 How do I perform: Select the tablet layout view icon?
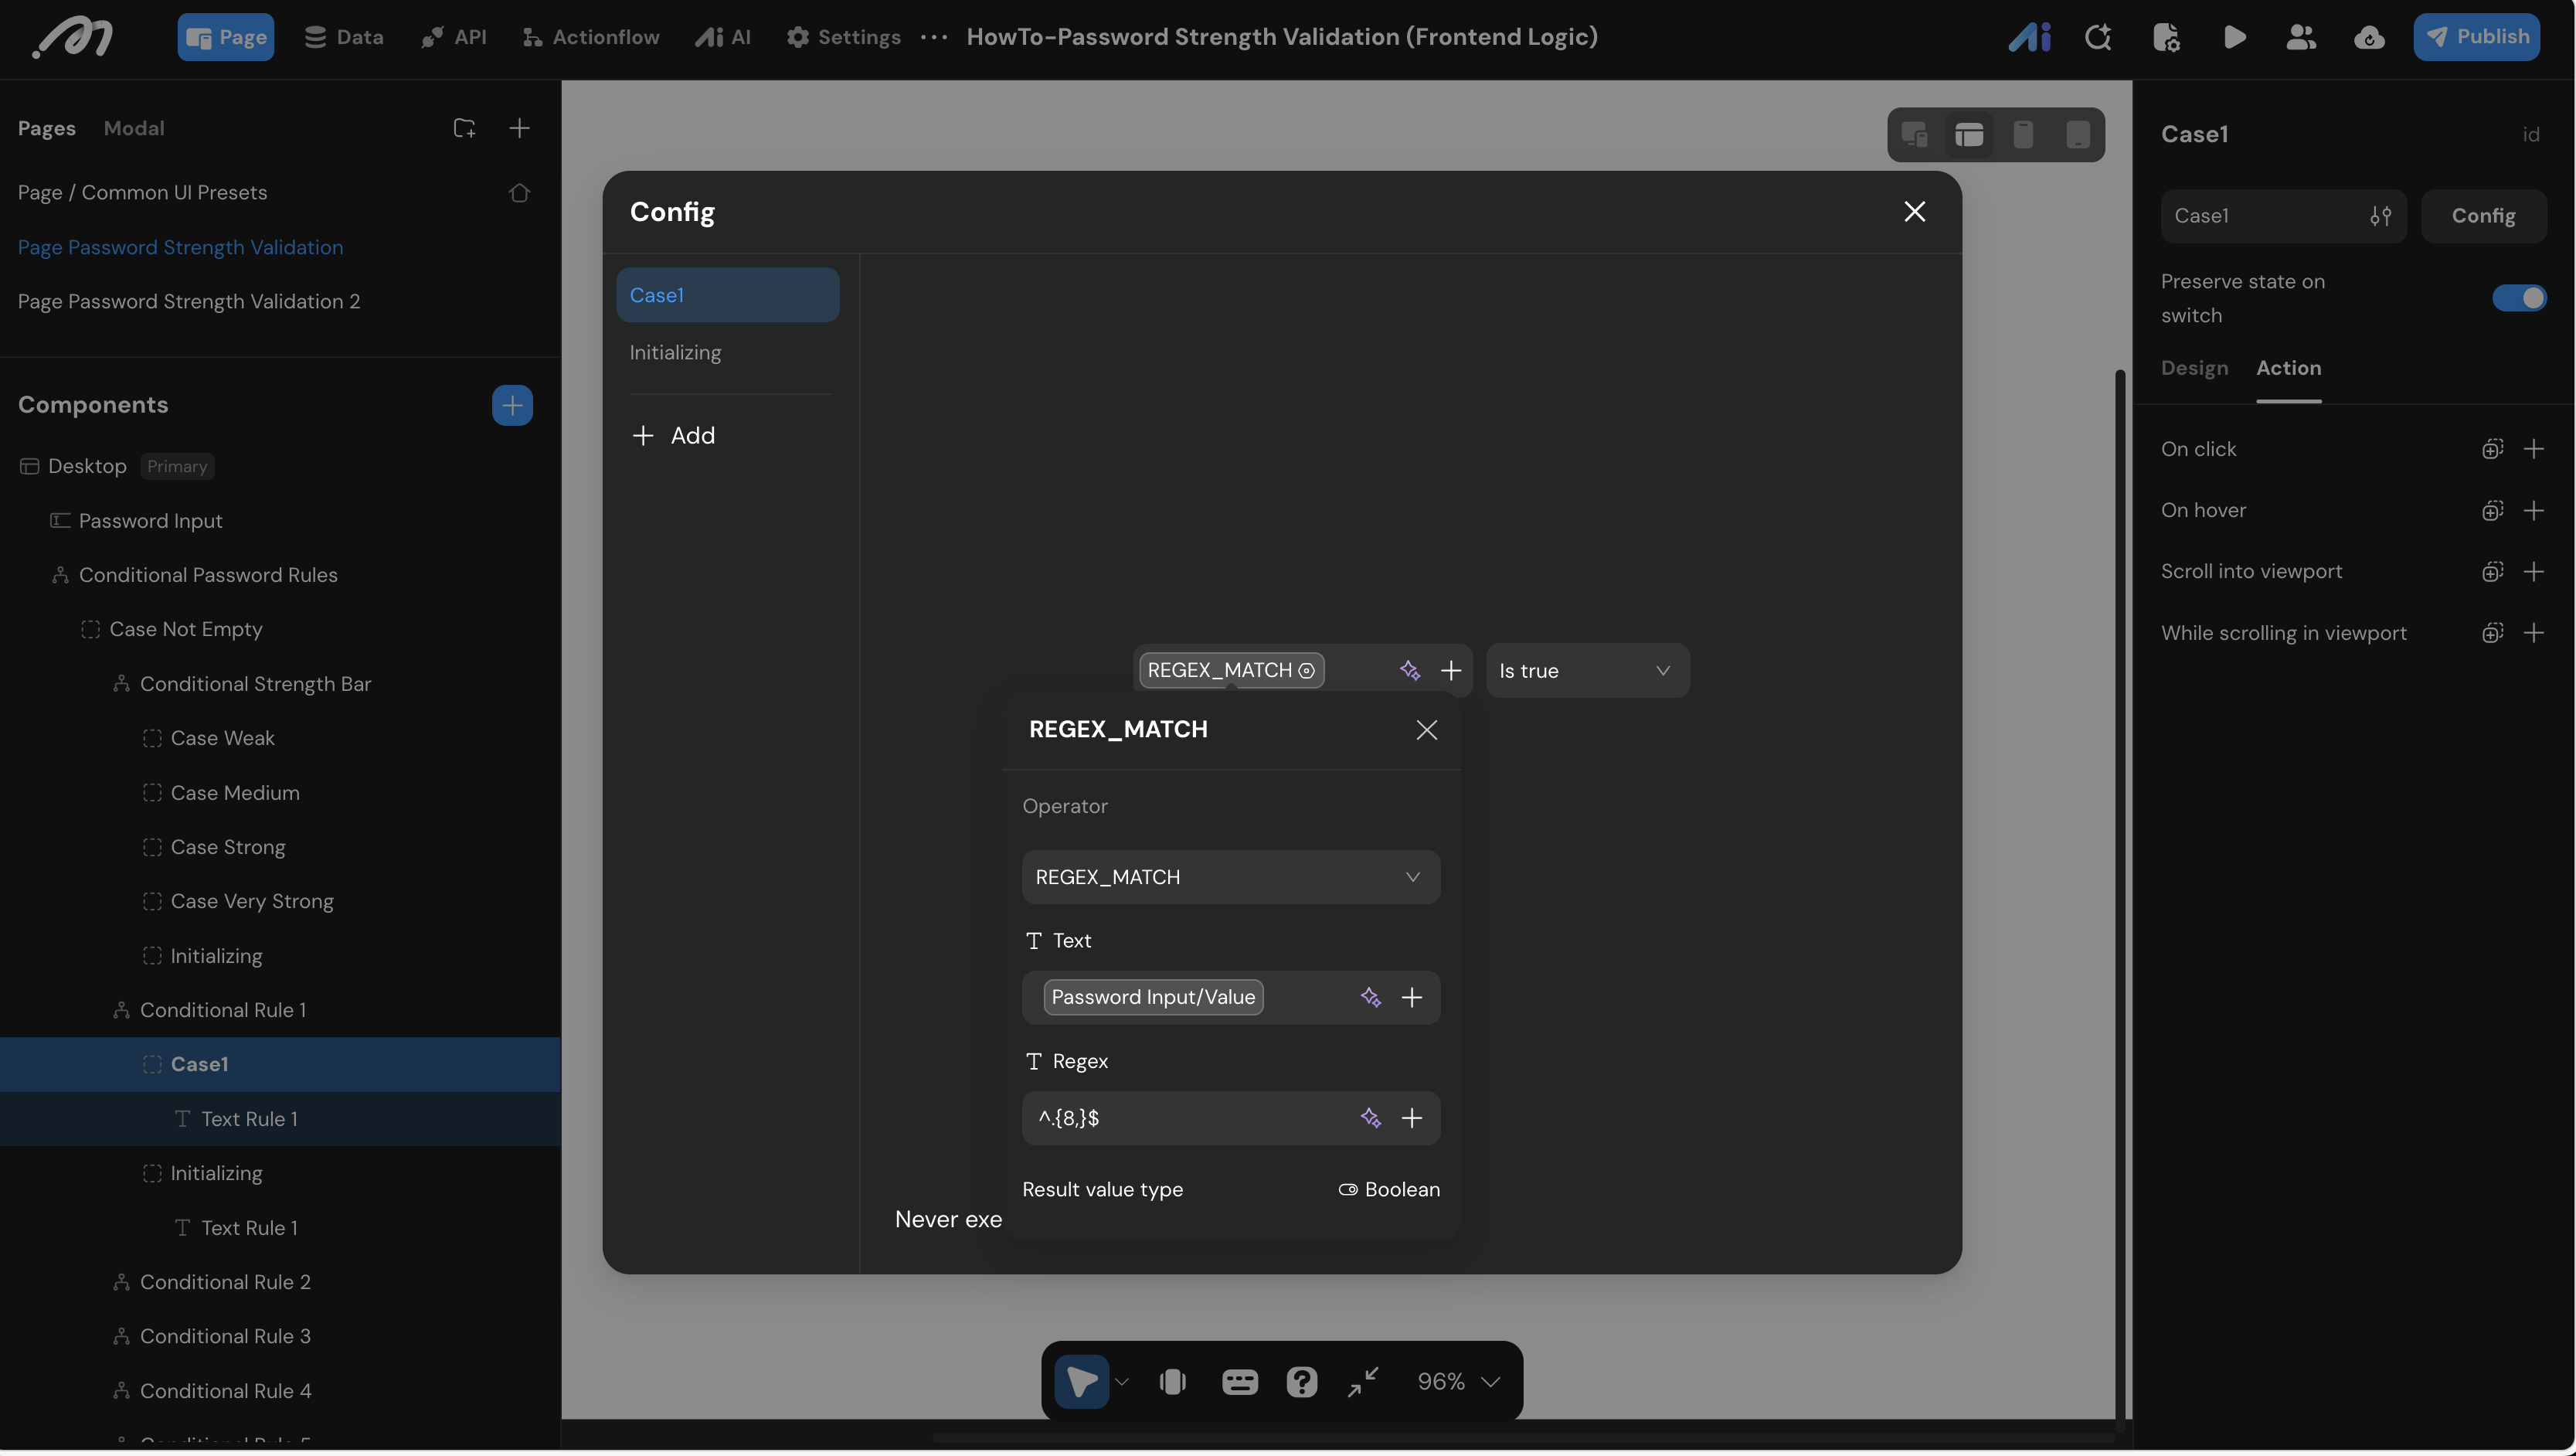pyautogui.click(x=1969, y=134)
